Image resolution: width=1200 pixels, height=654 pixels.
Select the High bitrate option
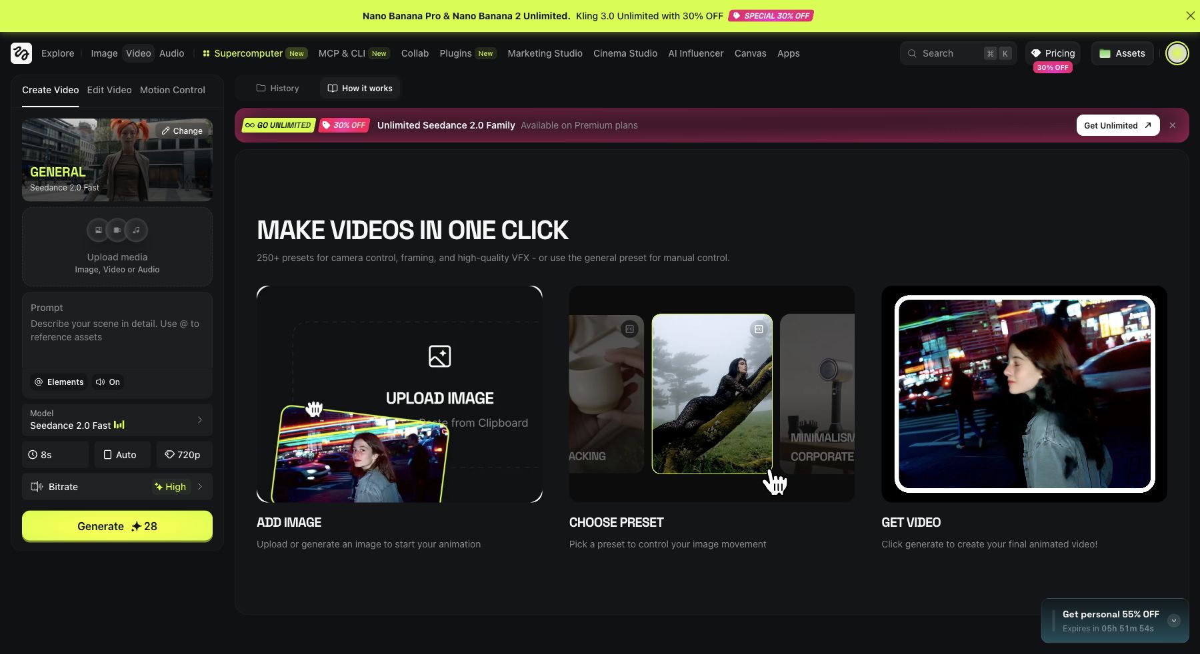171,487
